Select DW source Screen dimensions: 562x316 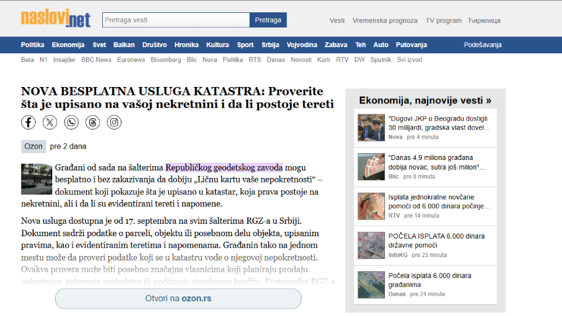click(360, 59)
